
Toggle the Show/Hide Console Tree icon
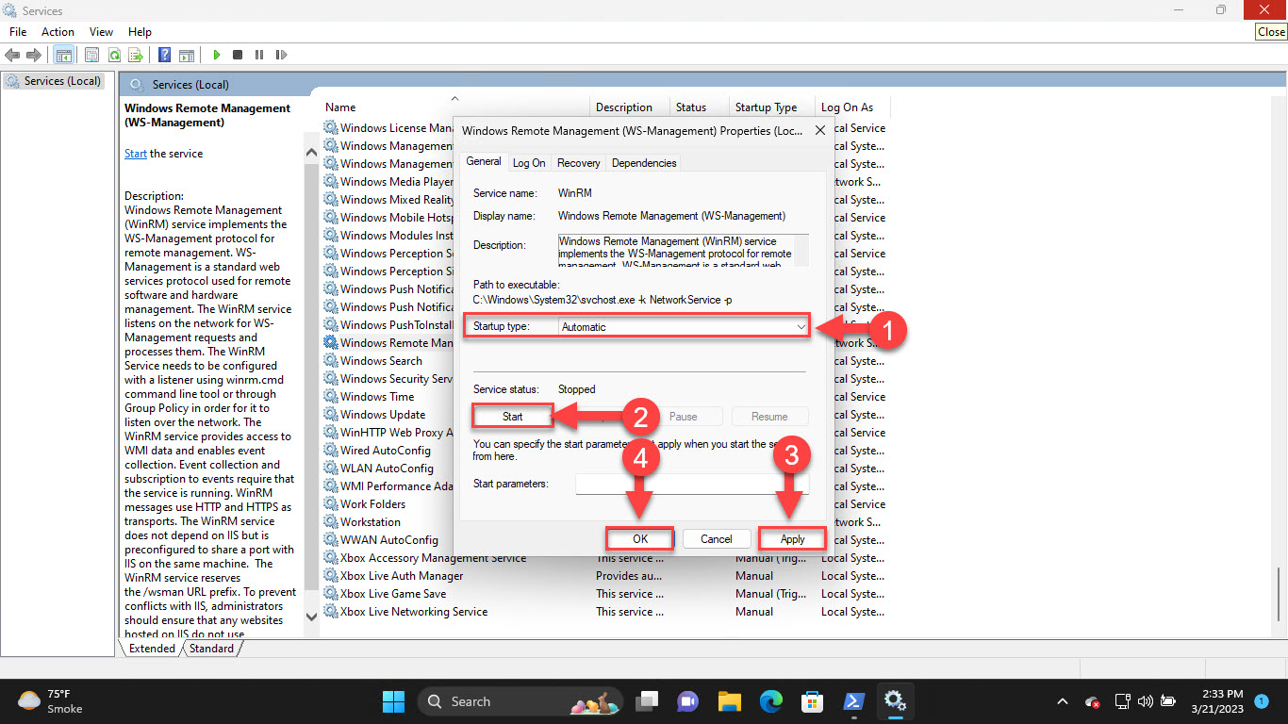[x=63, y=55]
